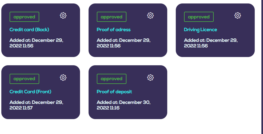Viewport: 263px width, 134px height.
Task: Click December 30 date on Proof of deposit
Action: point(135,102)
